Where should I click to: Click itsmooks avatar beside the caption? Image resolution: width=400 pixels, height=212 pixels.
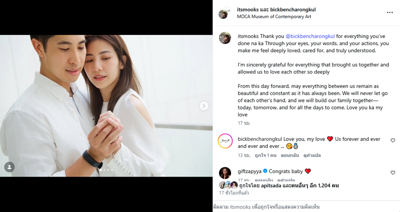click(x=225, y=38)
